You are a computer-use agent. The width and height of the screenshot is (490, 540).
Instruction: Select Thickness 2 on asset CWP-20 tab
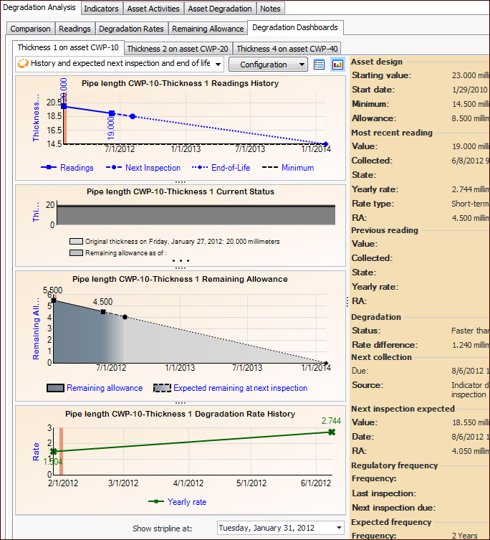pos(178,49)
